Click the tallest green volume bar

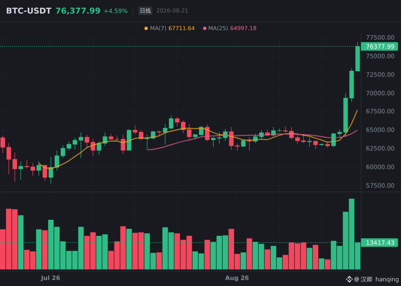click(352, 234)
